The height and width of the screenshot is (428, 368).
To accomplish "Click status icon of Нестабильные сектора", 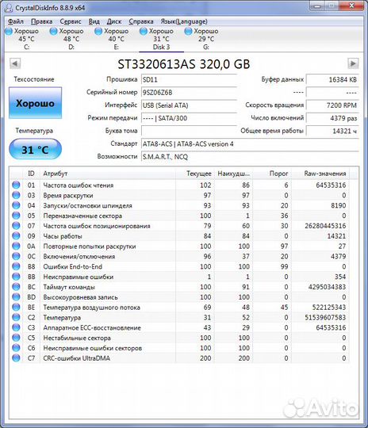I will click(16, 338).
